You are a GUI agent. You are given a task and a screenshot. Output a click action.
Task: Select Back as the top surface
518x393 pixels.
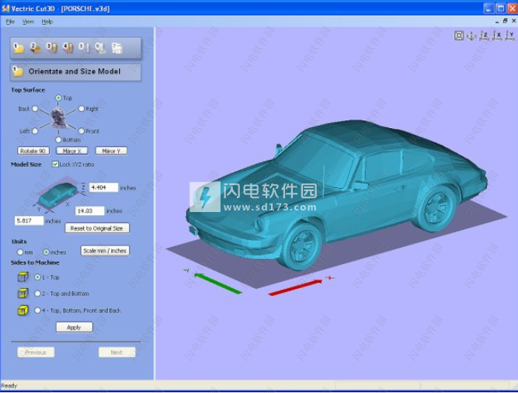tap(35, 109)
